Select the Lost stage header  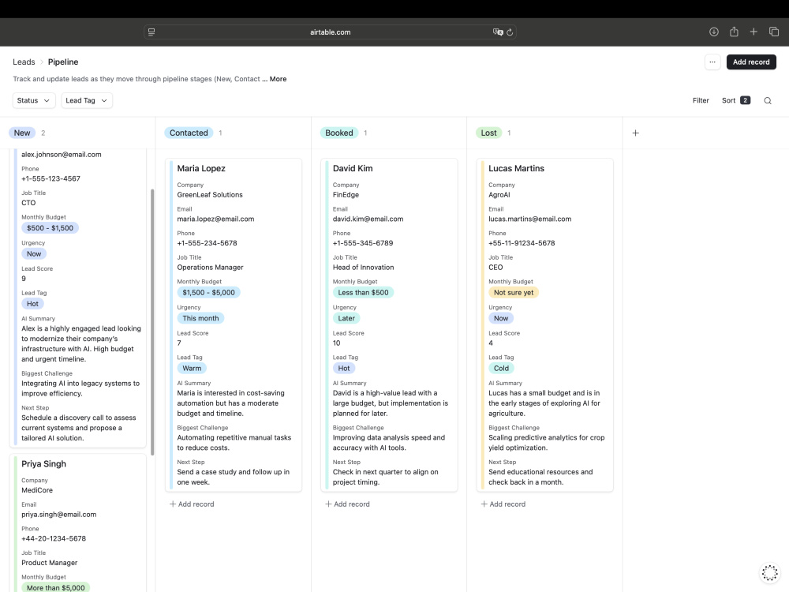point(488,133)
